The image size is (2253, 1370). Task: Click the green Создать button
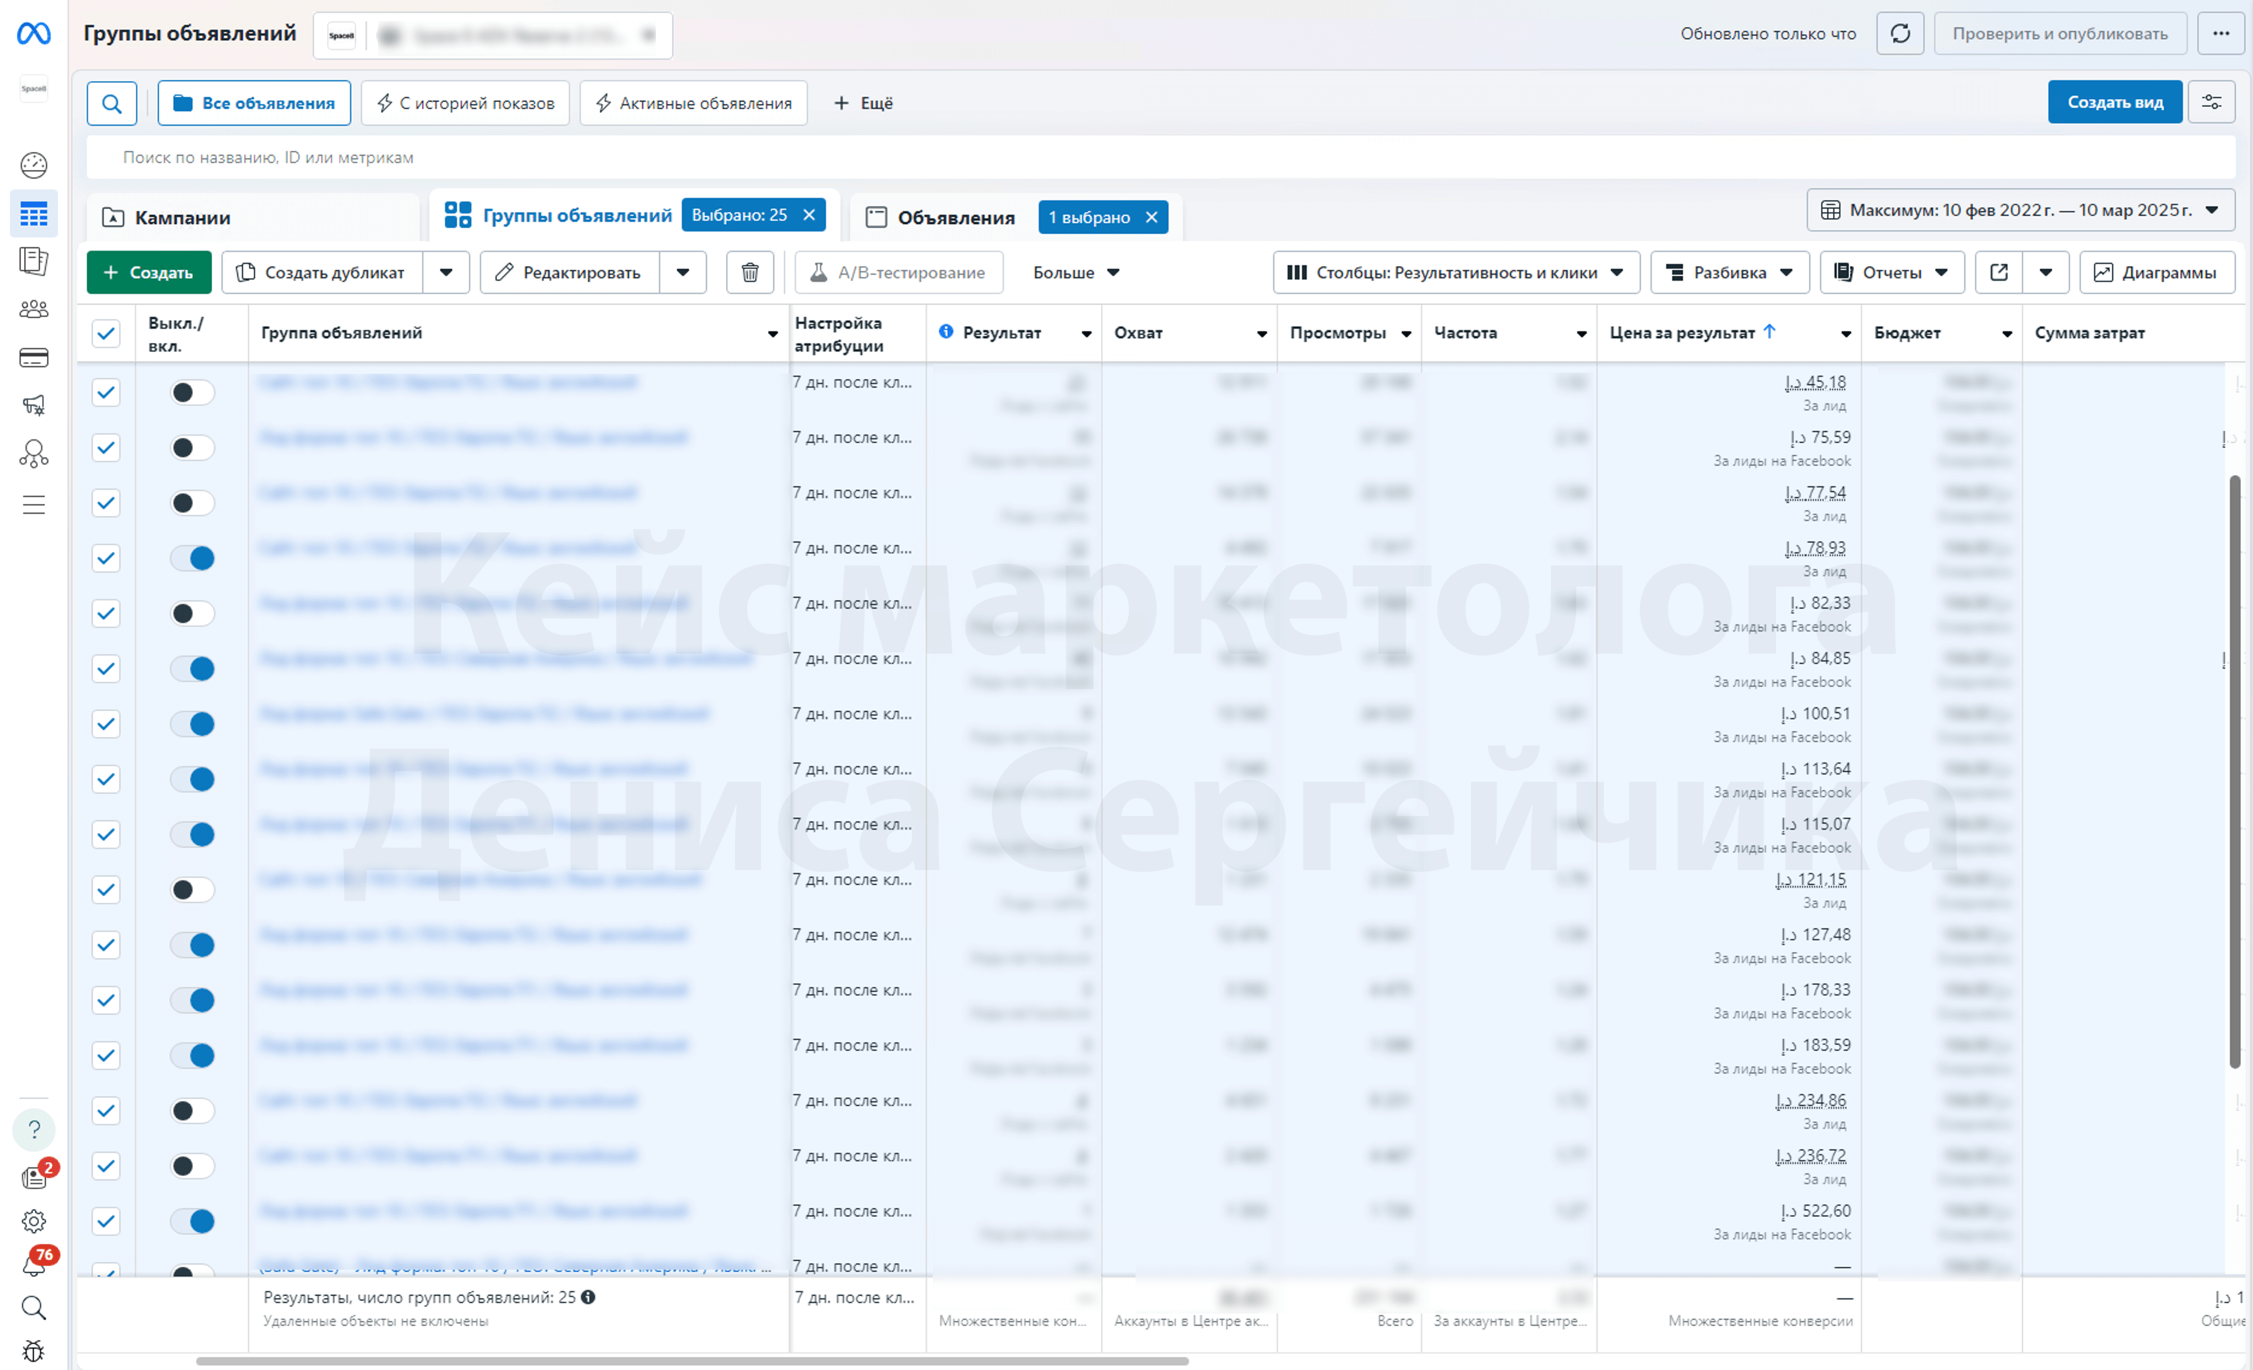point(149,272)
